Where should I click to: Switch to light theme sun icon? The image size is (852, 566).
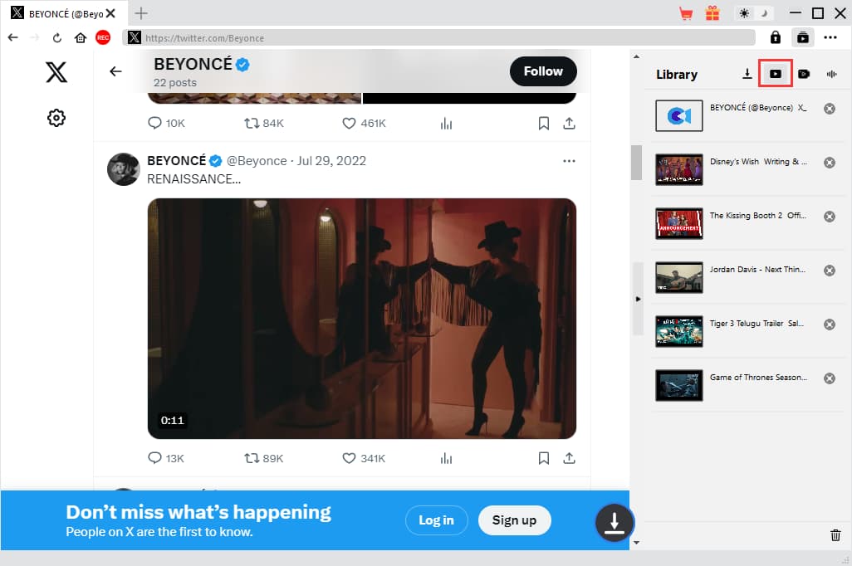click(744, 13)
